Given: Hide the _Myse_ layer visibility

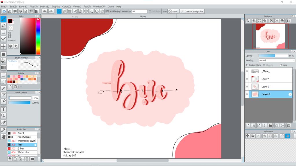Looking at the screenshot, I should [x=247, y=71].
